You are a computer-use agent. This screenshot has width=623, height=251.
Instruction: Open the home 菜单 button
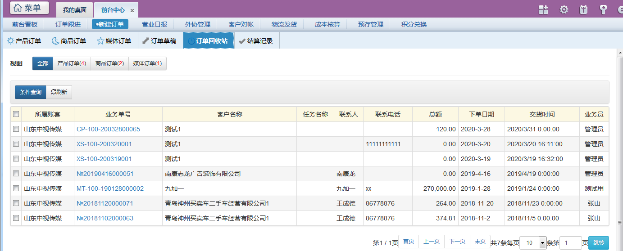tap(30, 8)
